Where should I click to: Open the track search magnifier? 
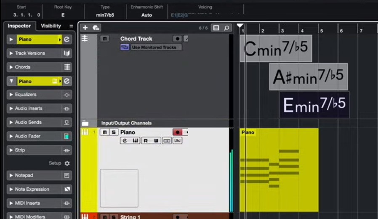coord(226,28)
